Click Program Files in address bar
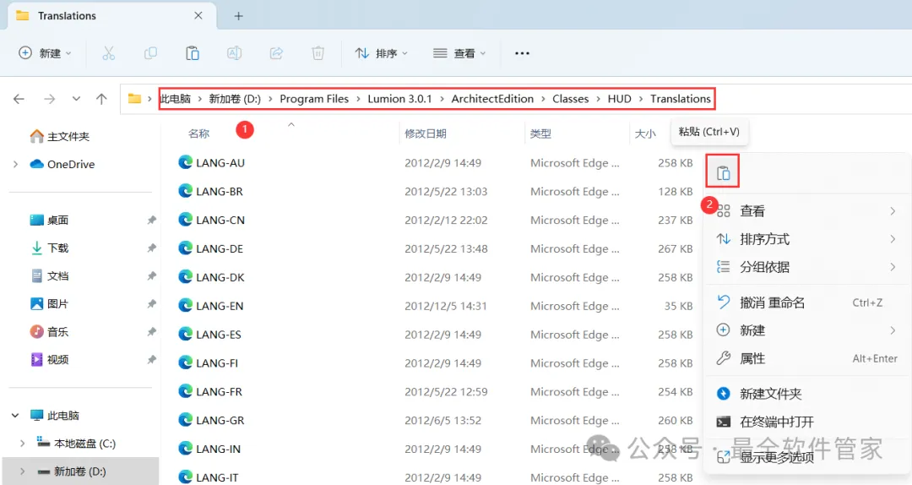The width and height of the screenshot is (912, 485). pos(314,99)
